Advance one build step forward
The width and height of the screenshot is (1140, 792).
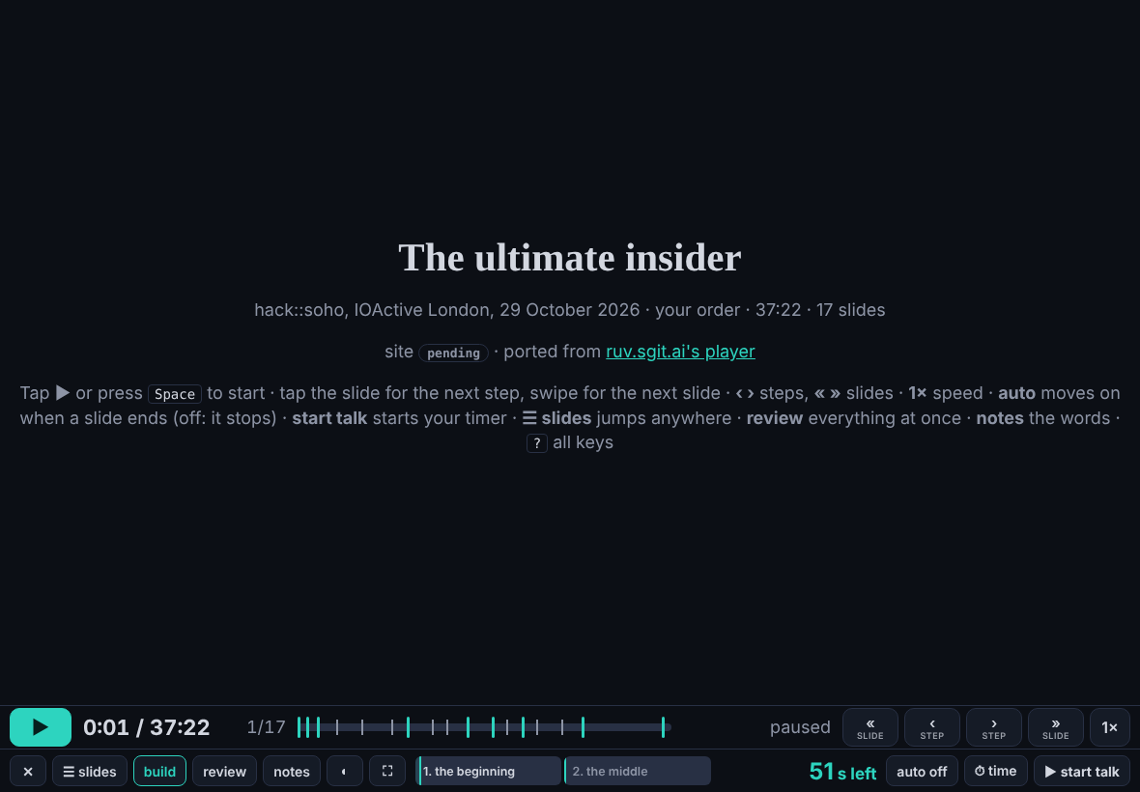(x=994, y=727)
